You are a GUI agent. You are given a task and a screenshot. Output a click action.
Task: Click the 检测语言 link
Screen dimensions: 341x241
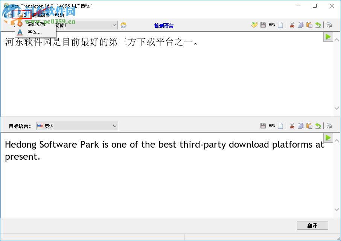[164, 25]
